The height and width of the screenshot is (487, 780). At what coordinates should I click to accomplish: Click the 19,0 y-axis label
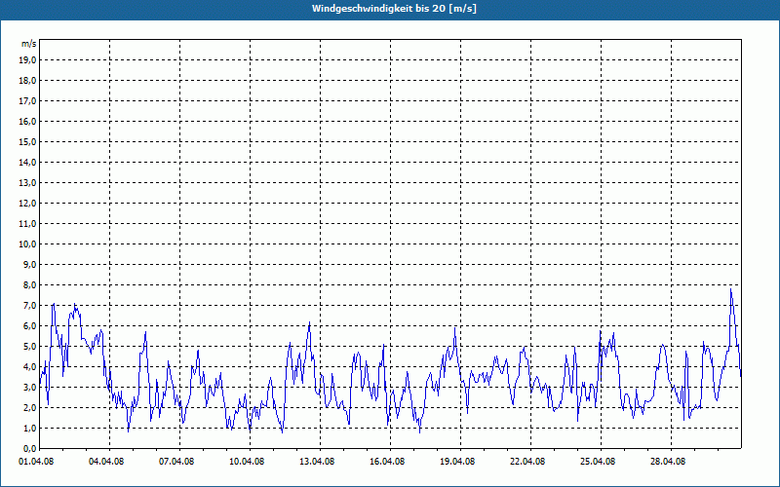(x=28, y=60)
